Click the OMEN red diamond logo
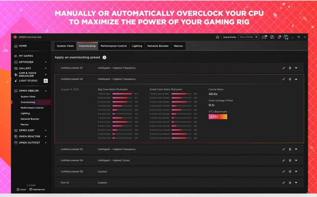The height and width of the screenshot is (197, 317). tap(15, 37)
